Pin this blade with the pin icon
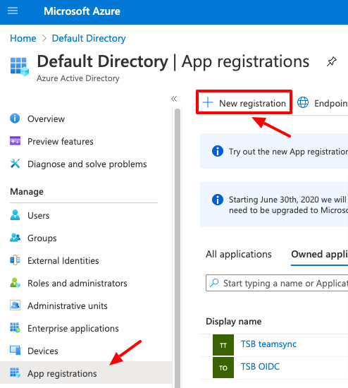 331,61
